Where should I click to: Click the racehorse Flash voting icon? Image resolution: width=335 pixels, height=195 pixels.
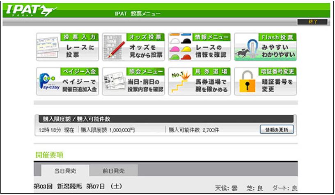click(247, 49)
